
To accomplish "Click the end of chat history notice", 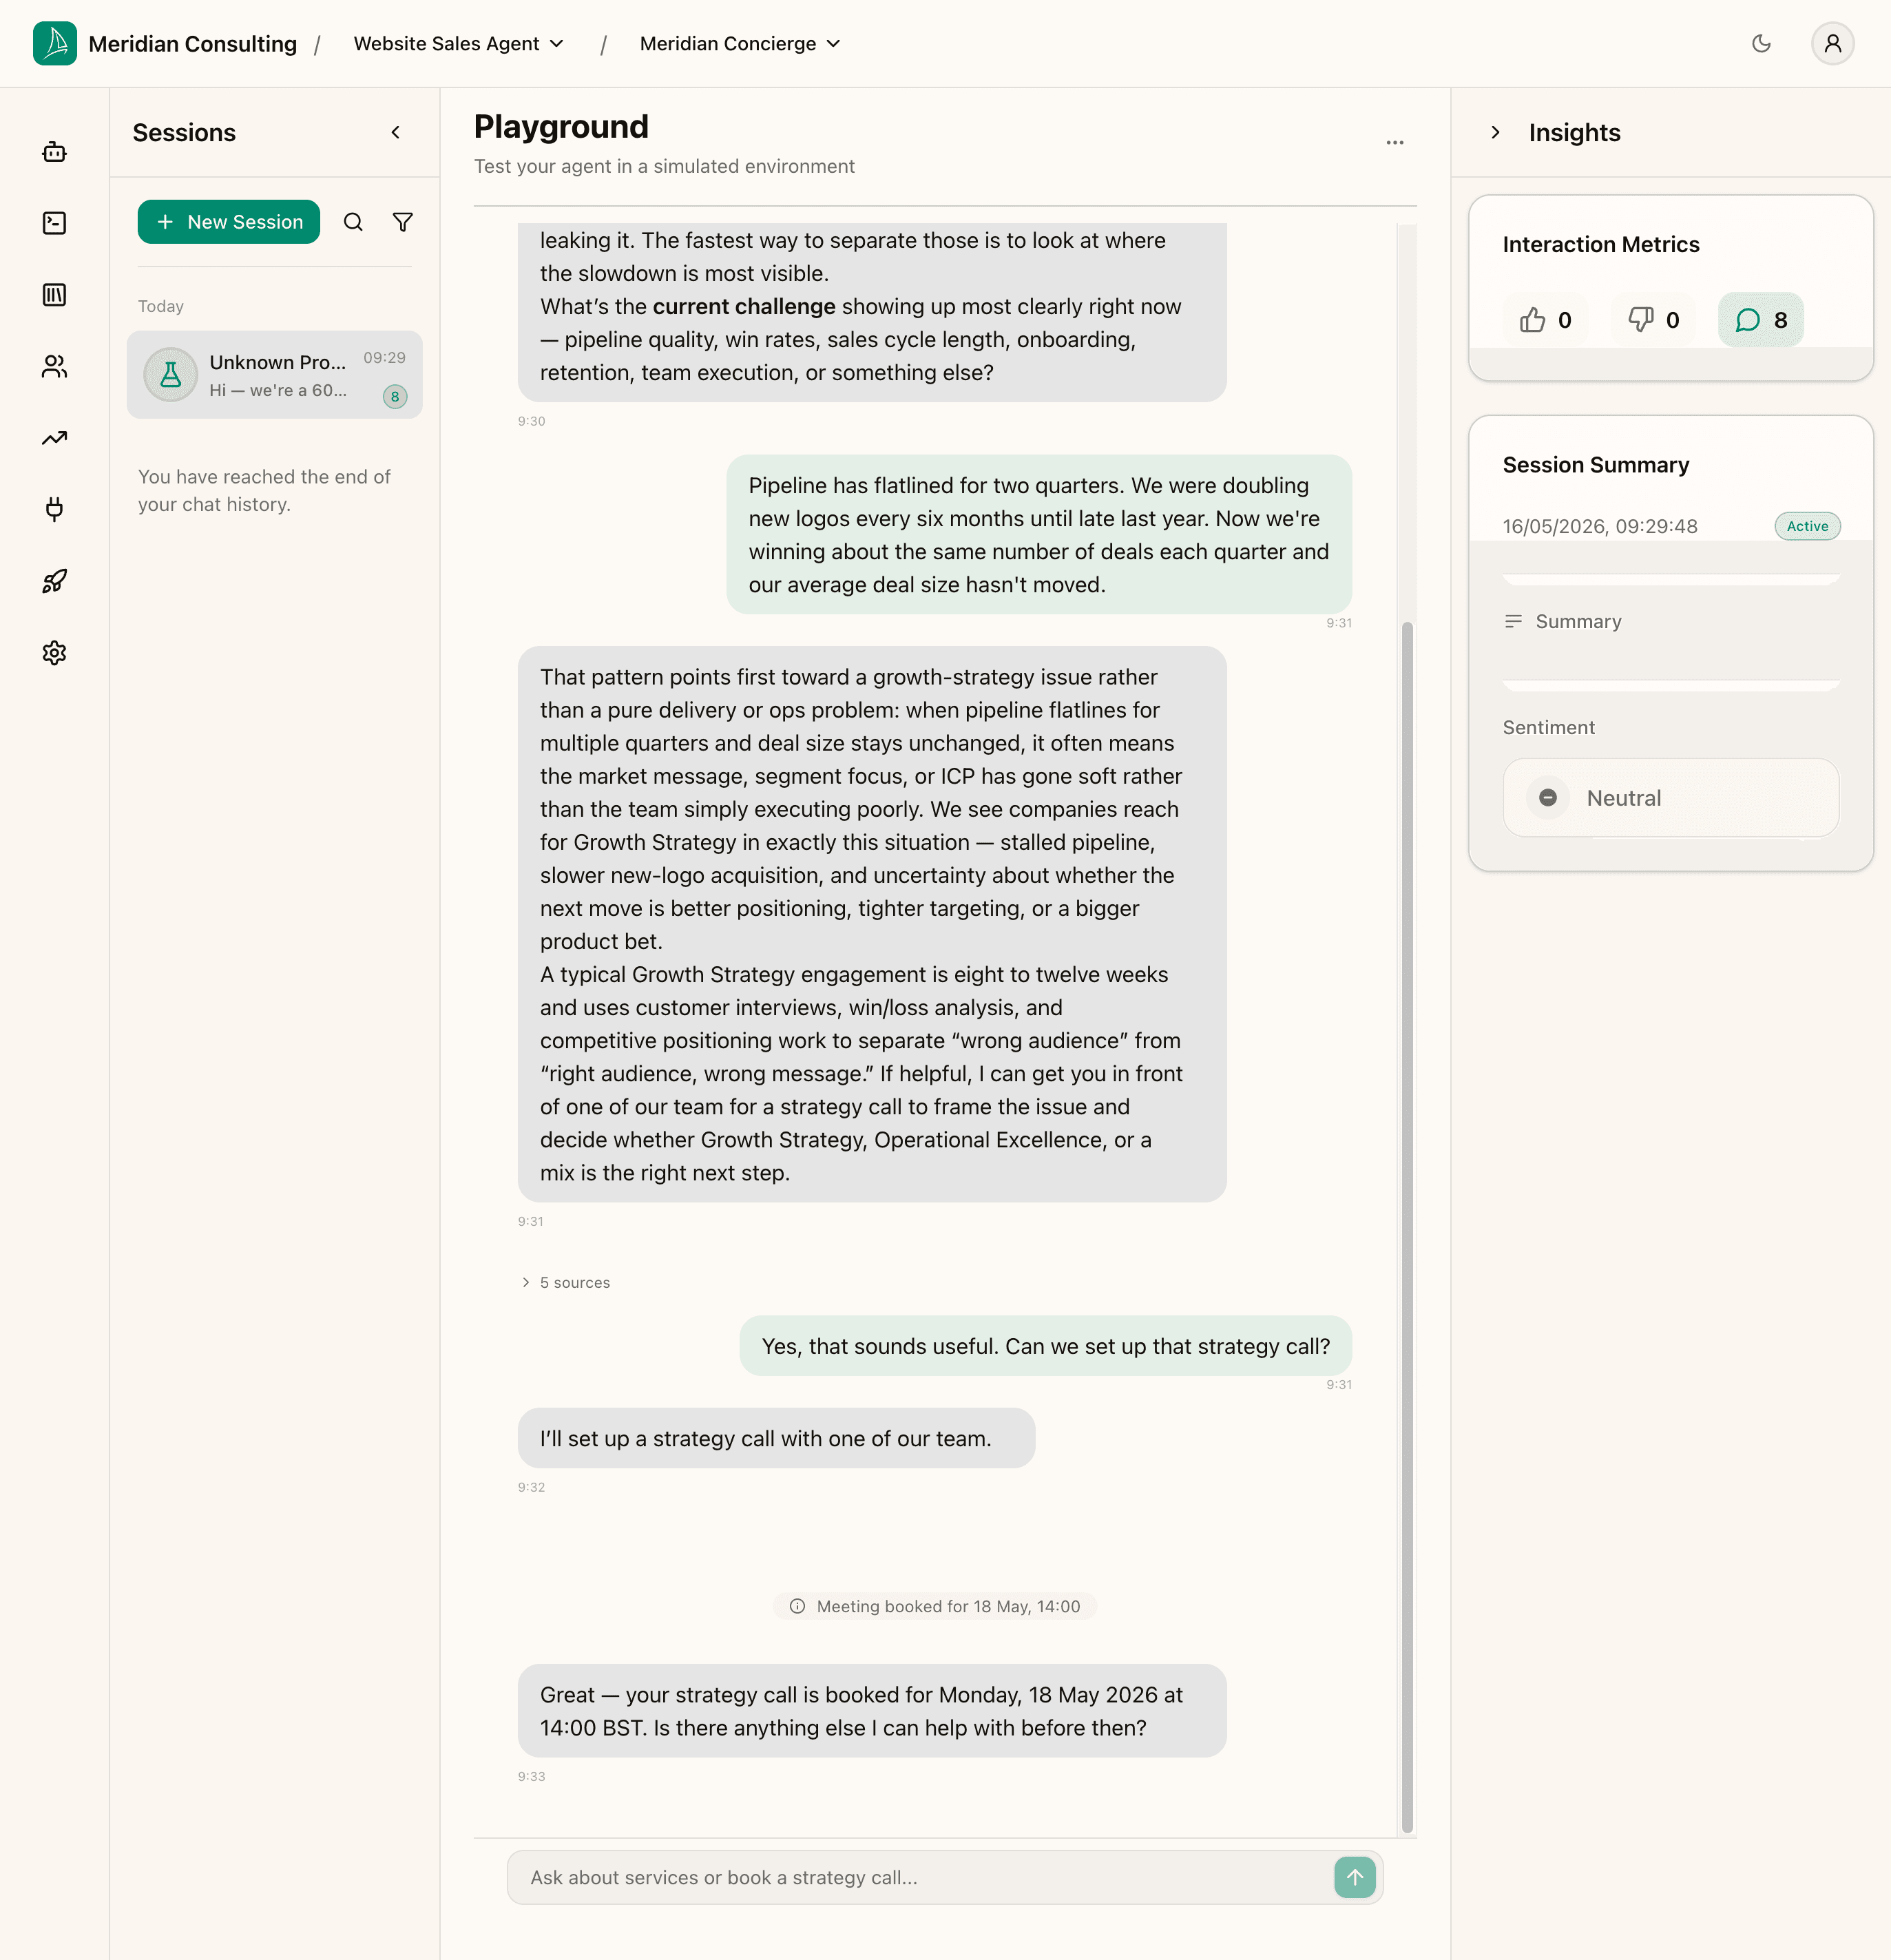I will (x=264, y=490).
